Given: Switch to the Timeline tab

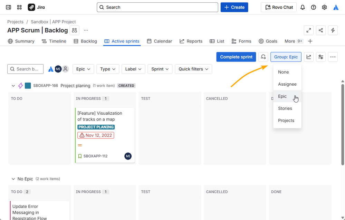Looking at the screenshot, I should tap(54, 41).
